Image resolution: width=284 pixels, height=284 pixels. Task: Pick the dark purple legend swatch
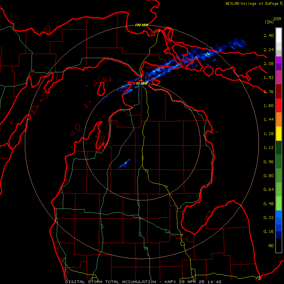click(279, 67)
